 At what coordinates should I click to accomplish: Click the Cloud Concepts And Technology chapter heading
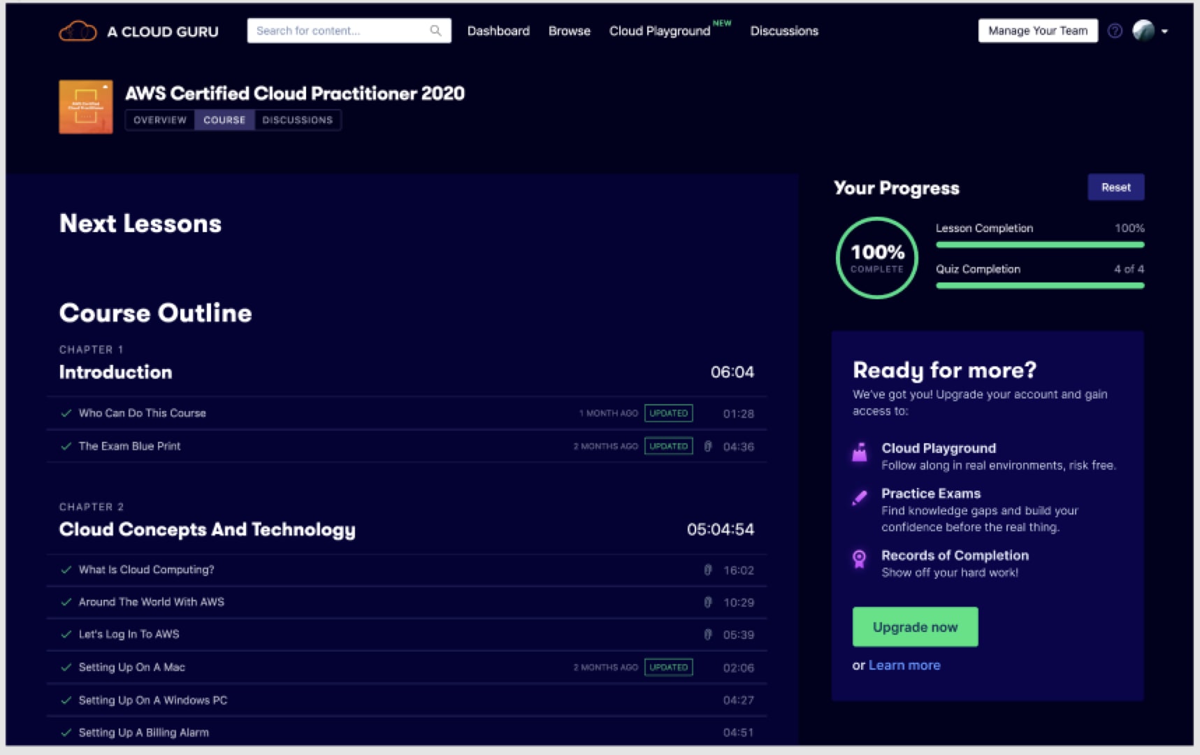pyautogui.click(x=207, y=530)
